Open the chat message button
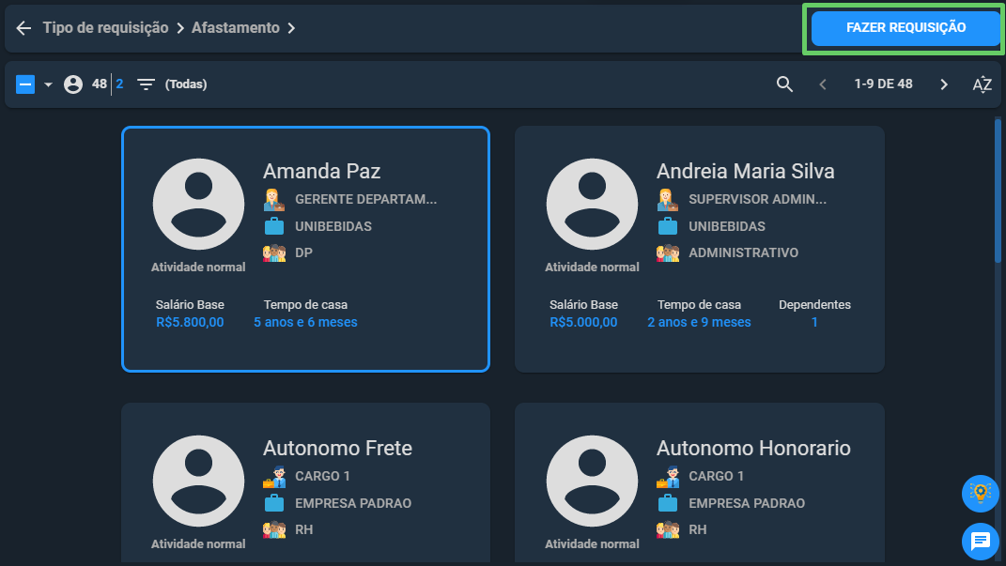This screenshot has width=1006, height=566. (x=981, y=542)
